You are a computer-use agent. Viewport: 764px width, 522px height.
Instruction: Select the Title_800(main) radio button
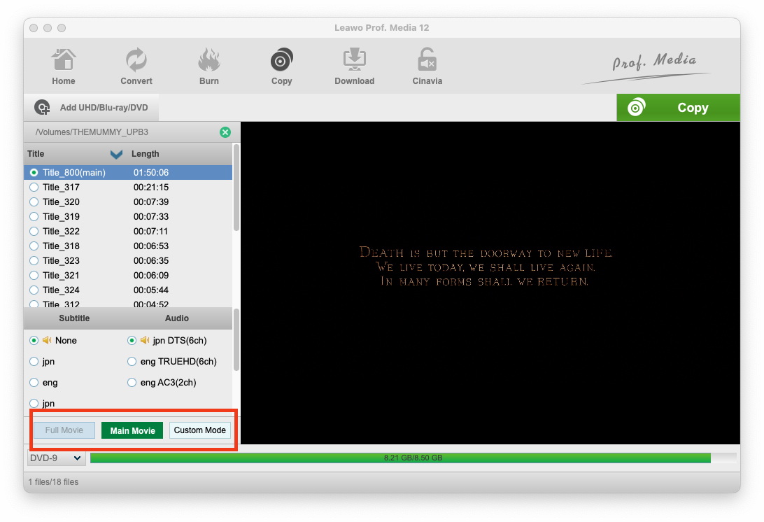[x=34, y=173]
